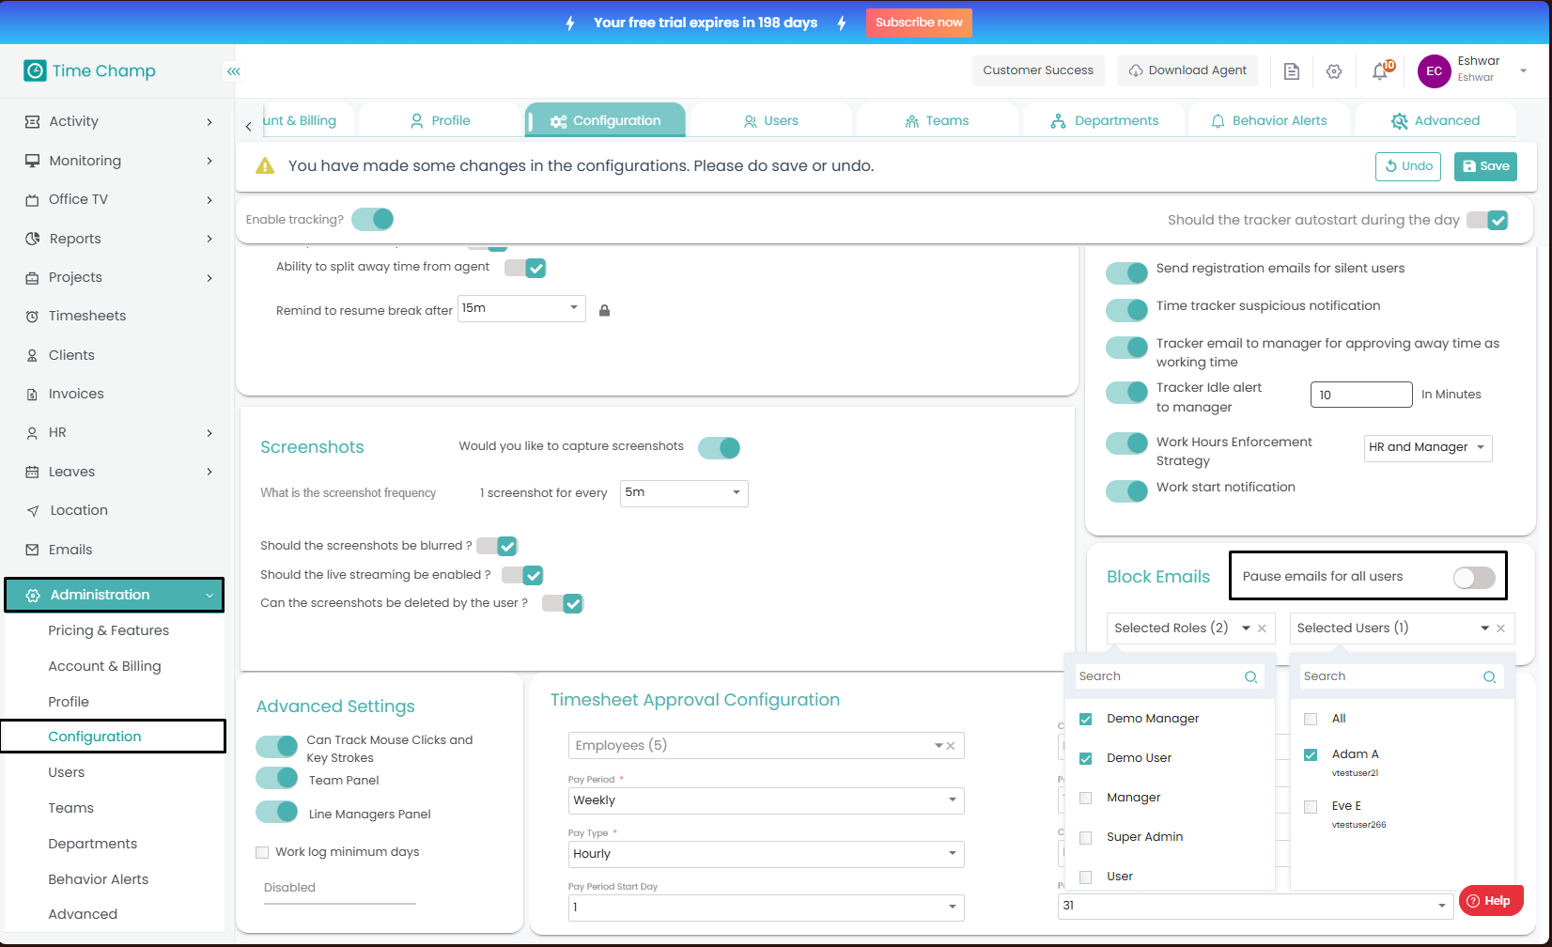This screenshot has height=947, width=1552.
Task: Check the Eve E user checkbox
Action: coord(1311,806)
